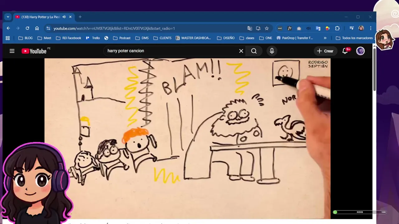Viewport: 399px width, 224px height.
Task: Open the DMS bookmark folder
Action: [142, 38]
